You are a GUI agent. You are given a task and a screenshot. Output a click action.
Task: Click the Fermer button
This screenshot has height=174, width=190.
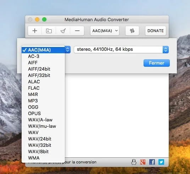[157, 63]
